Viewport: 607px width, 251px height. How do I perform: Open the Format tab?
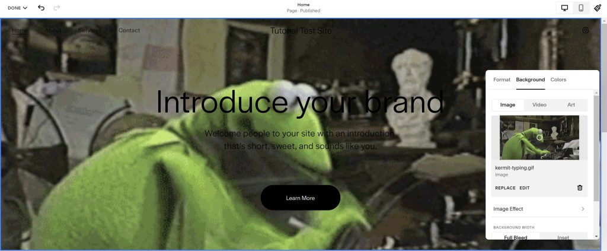[501, 80]
